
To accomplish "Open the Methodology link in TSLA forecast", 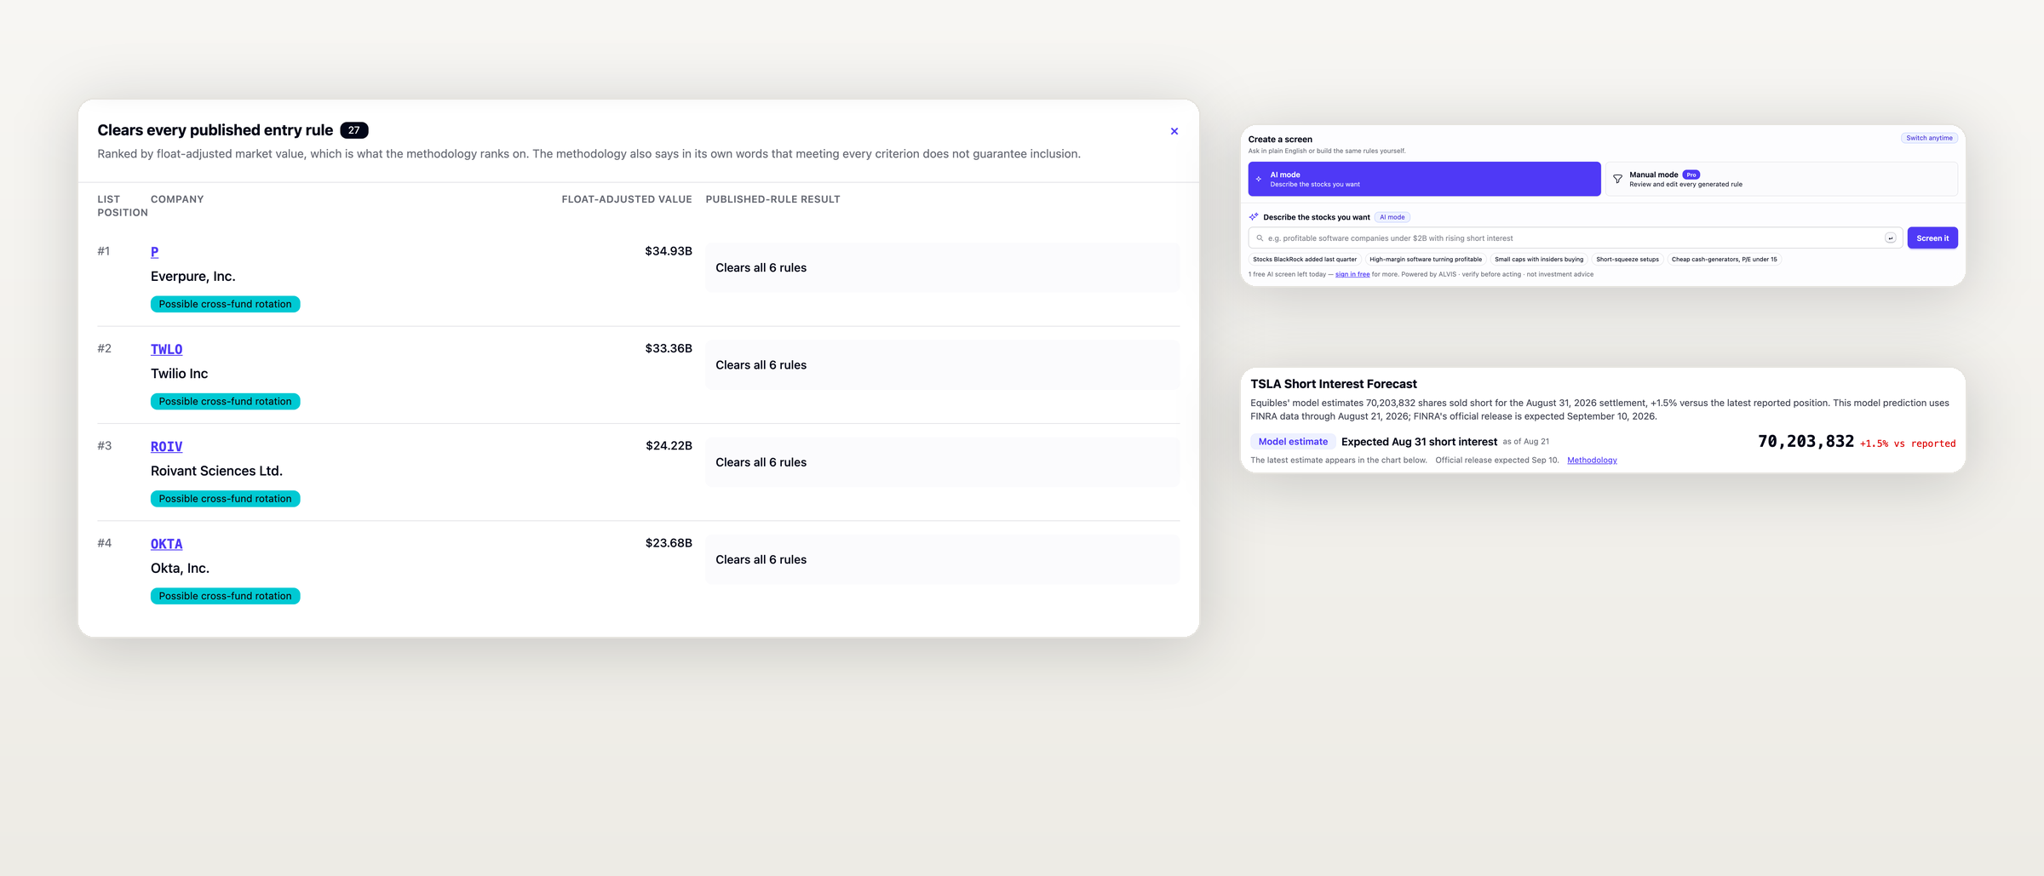I will pos(1592,461).
